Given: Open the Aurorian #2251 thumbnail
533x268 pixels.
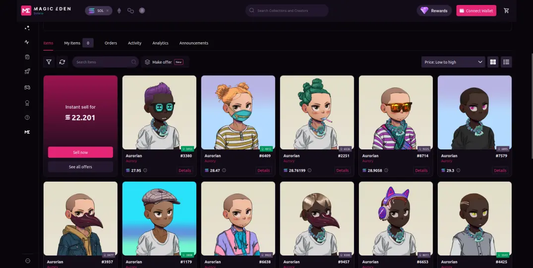Looking at the screenshot, I should tap(317, 112).
